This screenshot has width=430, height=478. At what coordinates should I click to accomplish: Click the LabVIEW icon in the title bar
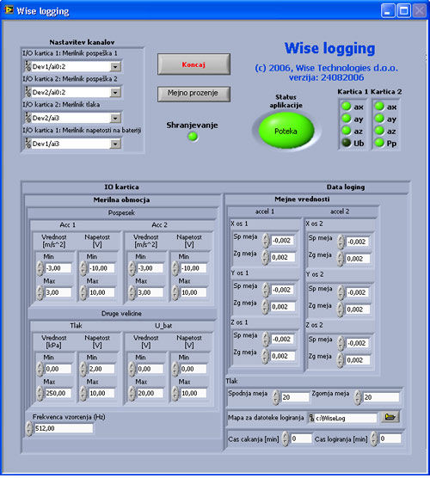pos(9,9)
